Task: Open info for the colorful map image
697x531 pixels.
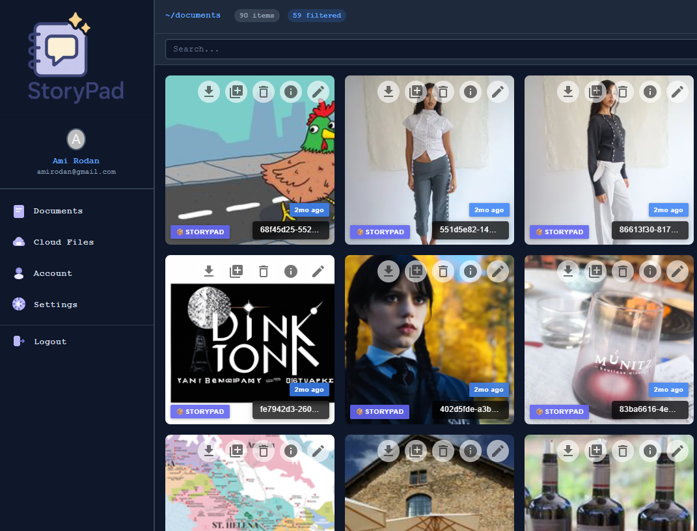Action: (291, 450)
